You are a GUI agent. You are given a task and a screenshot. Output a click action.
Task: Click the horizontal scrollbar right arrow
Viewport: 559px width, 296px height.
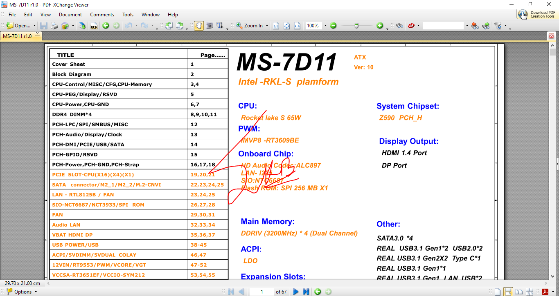(546, 283)
